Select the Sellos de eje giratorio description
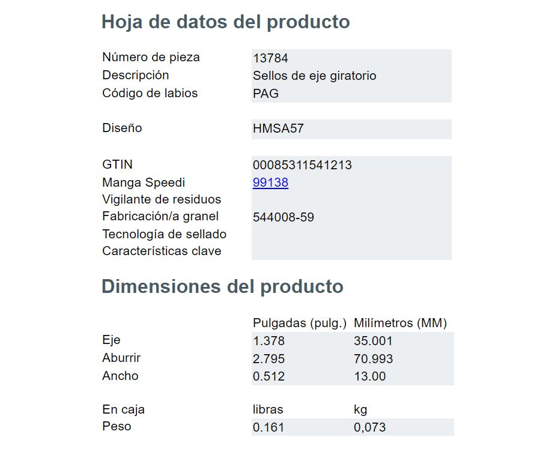 [x=314, y=76]
